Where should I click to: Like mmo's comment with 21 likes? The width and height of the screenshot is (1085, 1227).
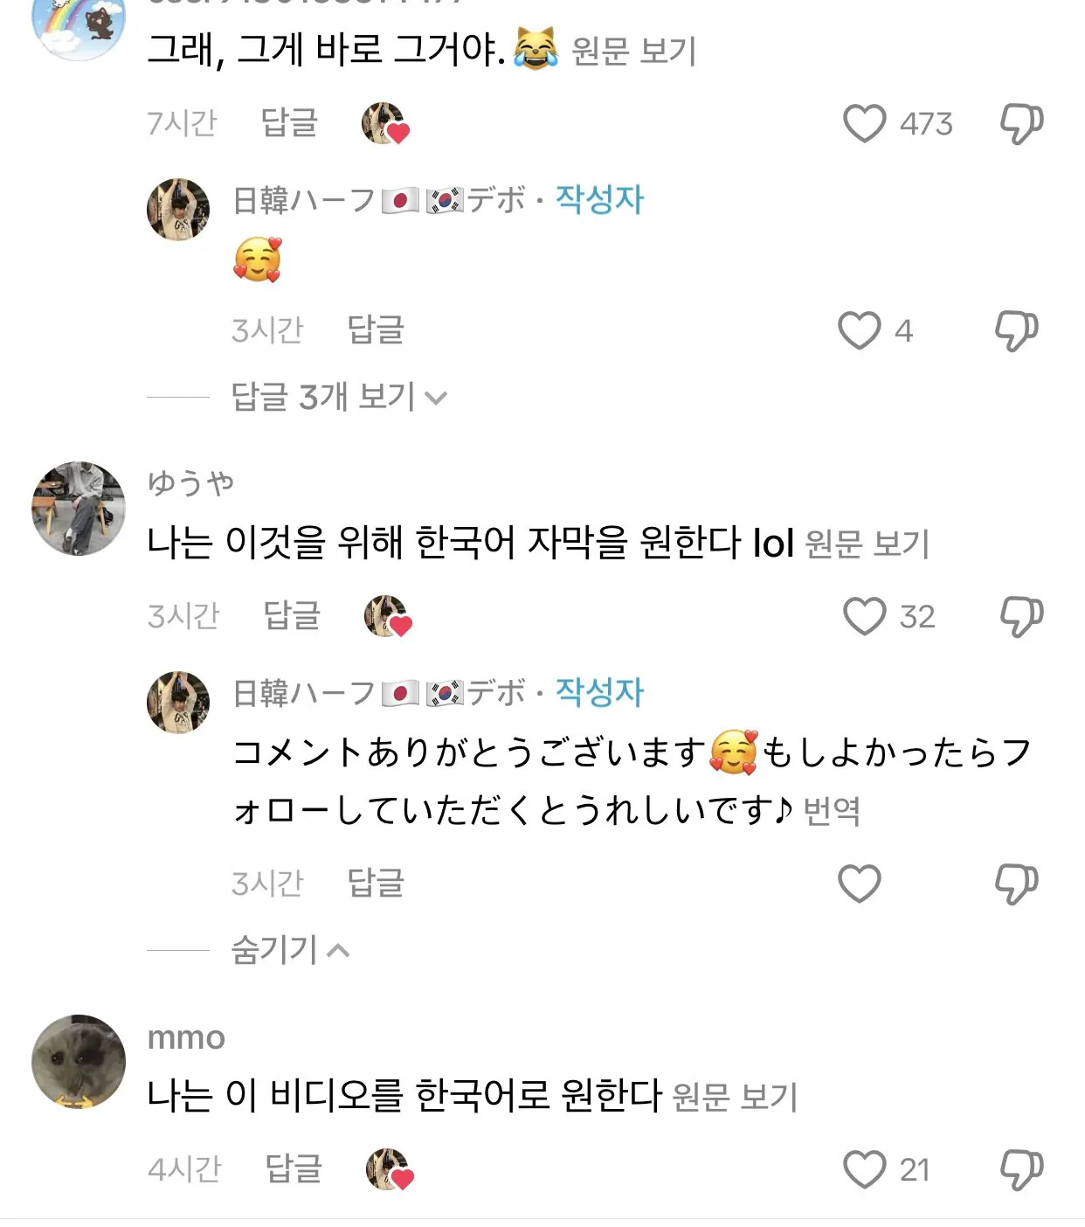point(864,1169)
